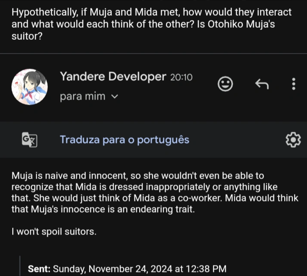Expand recipient details chevron next to "para mim"
Viewport: 307px width, 276px height.
tap(115, 96)
